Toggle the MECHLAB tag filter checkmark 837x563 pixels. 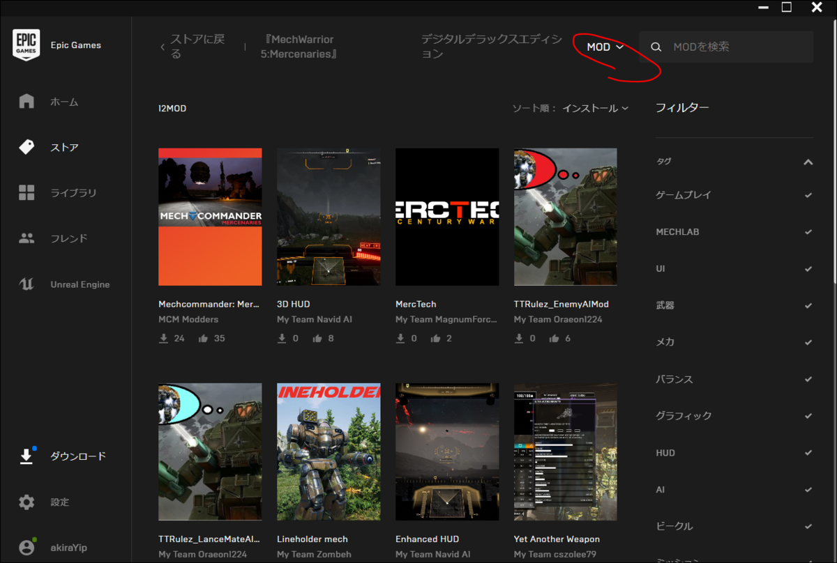(808, 232)
